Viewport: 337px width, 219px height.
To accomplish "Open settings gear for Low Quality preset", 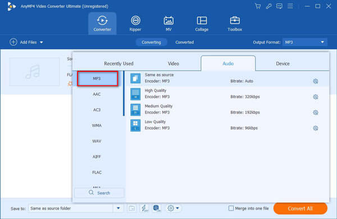I will point(315,128).
